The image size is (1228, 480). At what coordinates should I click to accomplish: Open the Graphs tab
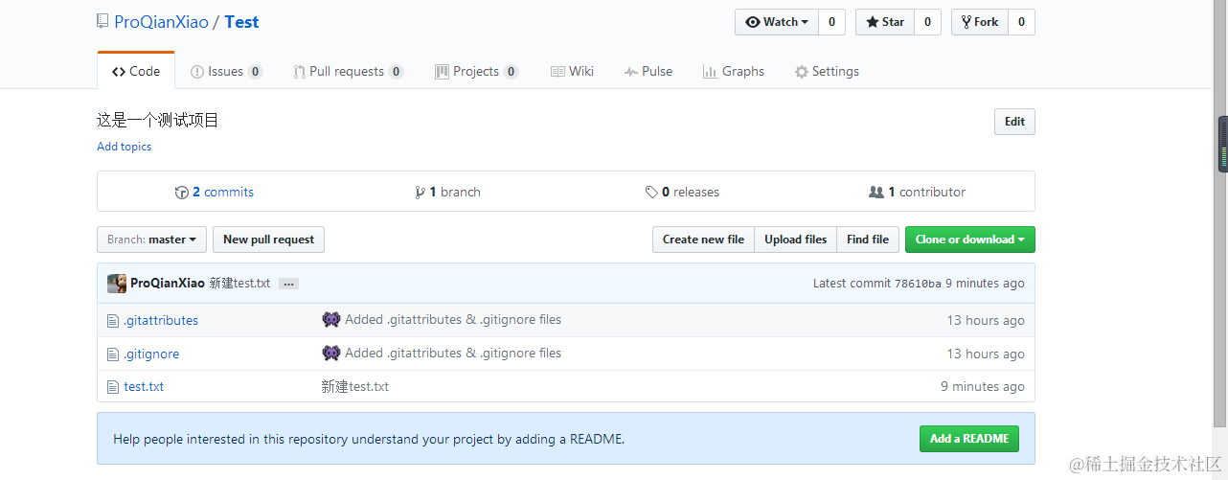pyautogui.click(x=734, y=71)
